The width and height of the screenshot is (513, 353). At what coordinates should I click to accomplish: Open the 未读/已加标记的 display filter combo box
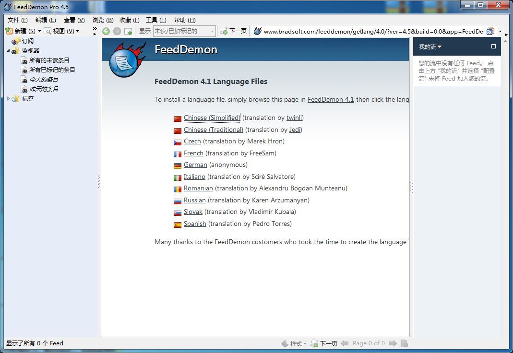184,31
